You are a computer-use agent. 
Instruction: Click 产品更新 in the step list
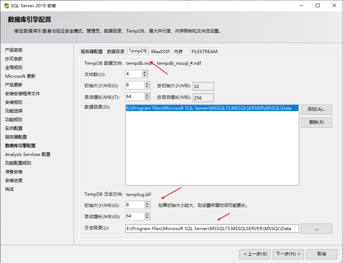coord(14,85)
